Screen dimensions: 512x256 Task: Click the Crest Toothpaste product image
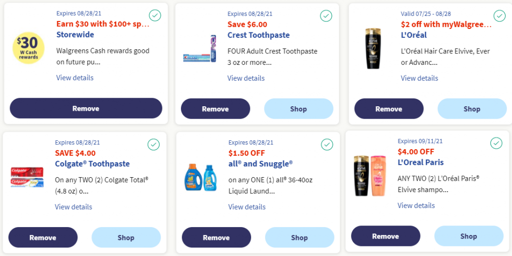coord(199,49)
